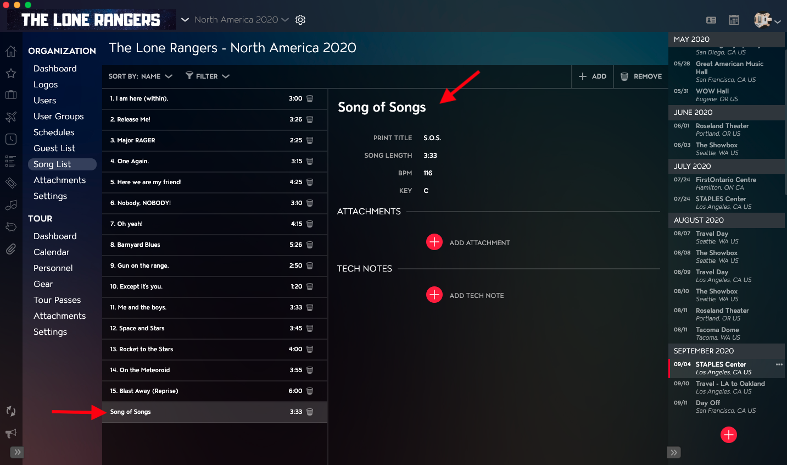Click the star favorites icon

tap(11, 73)
